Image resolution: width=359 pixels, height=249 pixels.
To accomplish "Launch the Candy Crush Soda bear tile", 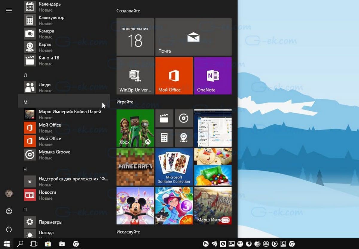I will point(213,156).
